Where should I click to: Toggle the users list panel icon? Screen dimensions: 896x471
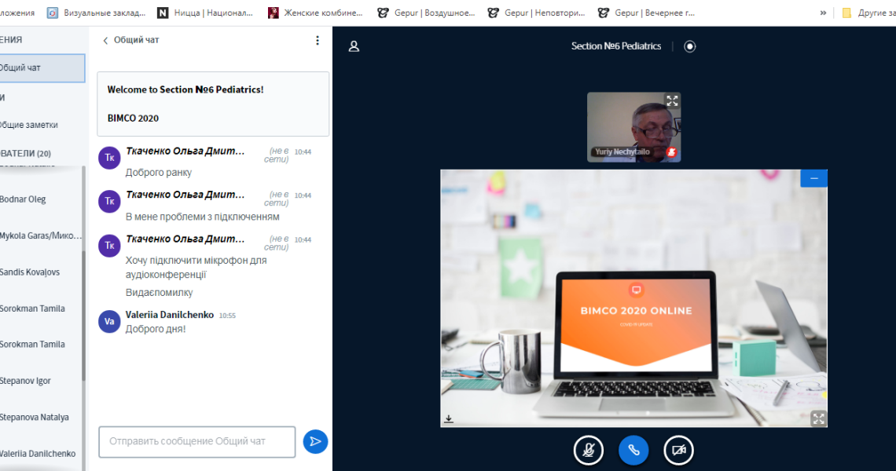pyautogui.click(x=354, y=46)
